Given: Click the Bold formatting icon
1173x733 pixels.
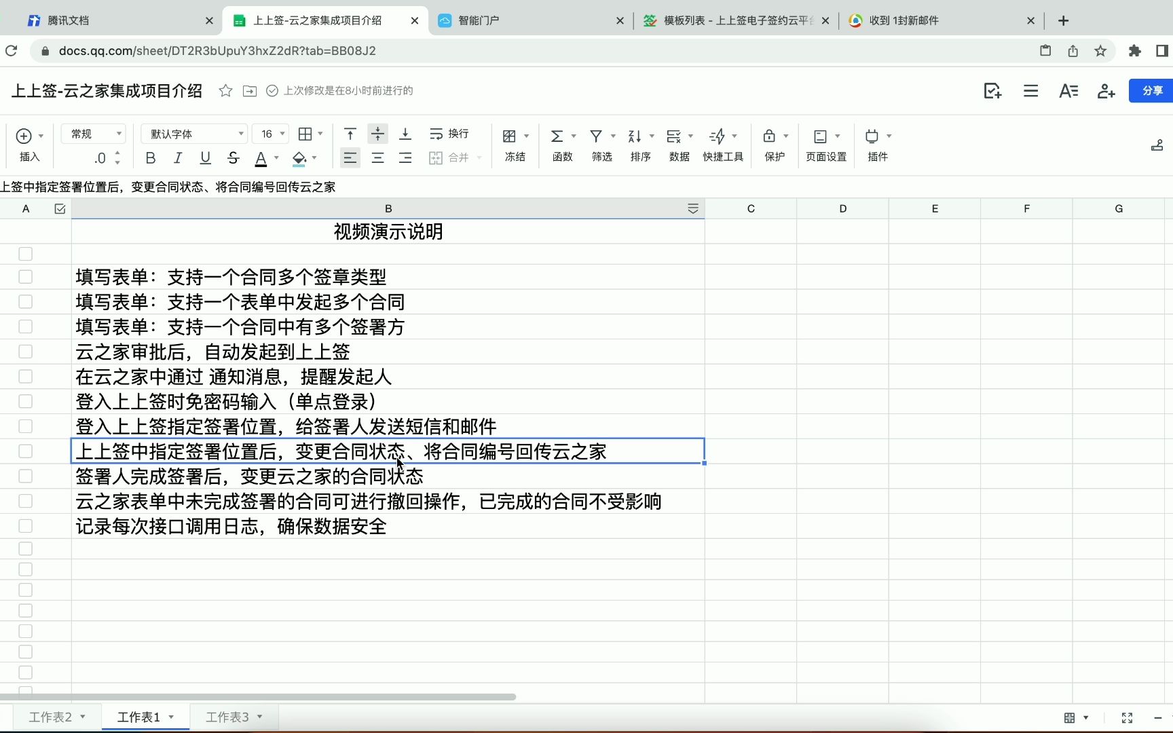Looking at the screenshot, I should pos(151,158).
